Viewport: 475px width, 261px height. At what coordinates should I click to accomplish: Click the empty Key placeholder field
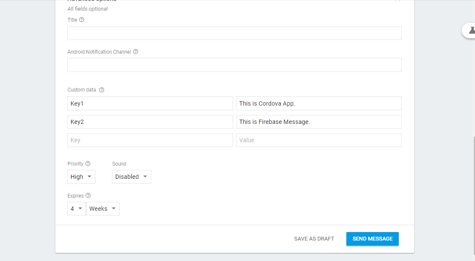(150, 140)
